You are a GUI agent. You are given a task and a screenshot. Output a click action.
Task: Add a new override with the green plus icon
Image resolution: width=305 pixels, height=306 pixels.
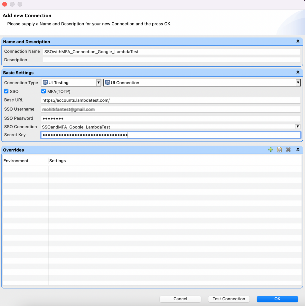(x=270, y=149)
